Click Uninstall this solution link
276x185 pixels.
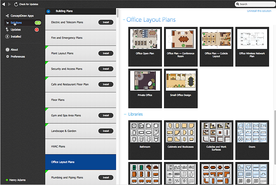tap(259, 11)
